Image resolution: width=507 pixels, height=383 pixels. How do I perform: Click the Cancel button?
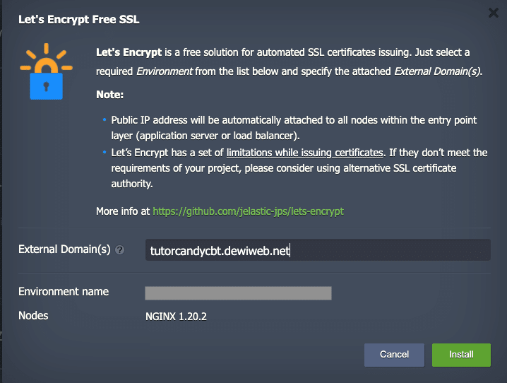[394, 355]
